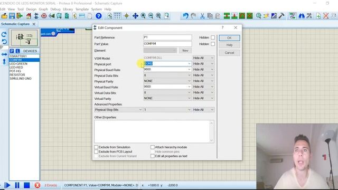Image resolution: width=338 pixels, height=190 pixels.
Task: Click the dialog's question mark help button
Action: (222, 27)
